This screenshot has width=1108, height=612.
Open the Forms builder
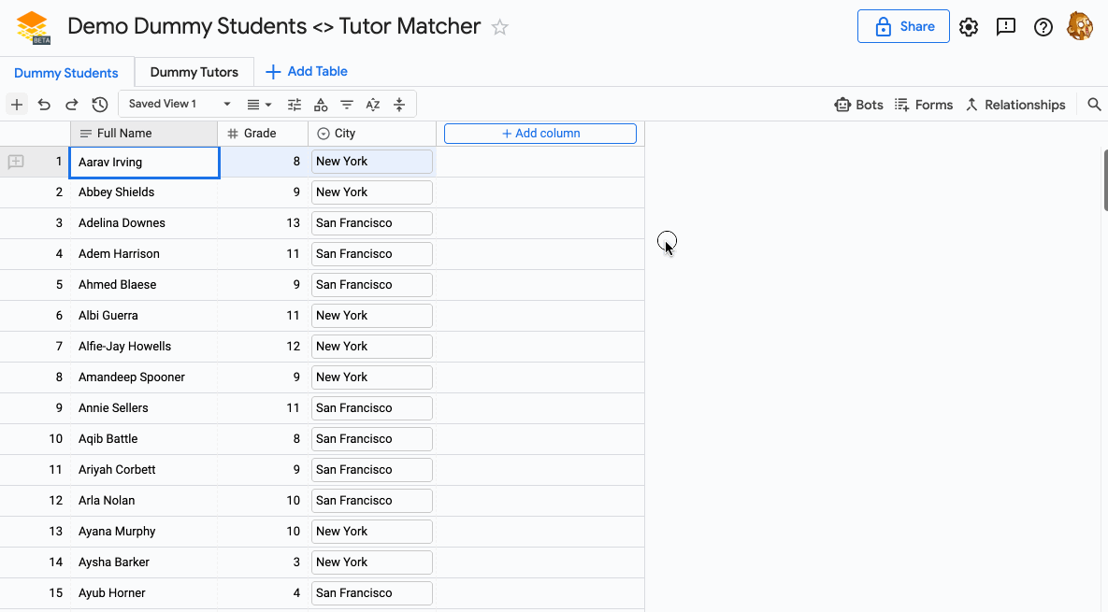coord(923,104)
